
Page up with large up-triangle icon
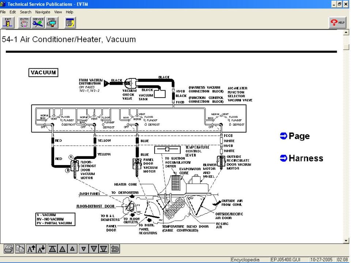pos(63,249)
